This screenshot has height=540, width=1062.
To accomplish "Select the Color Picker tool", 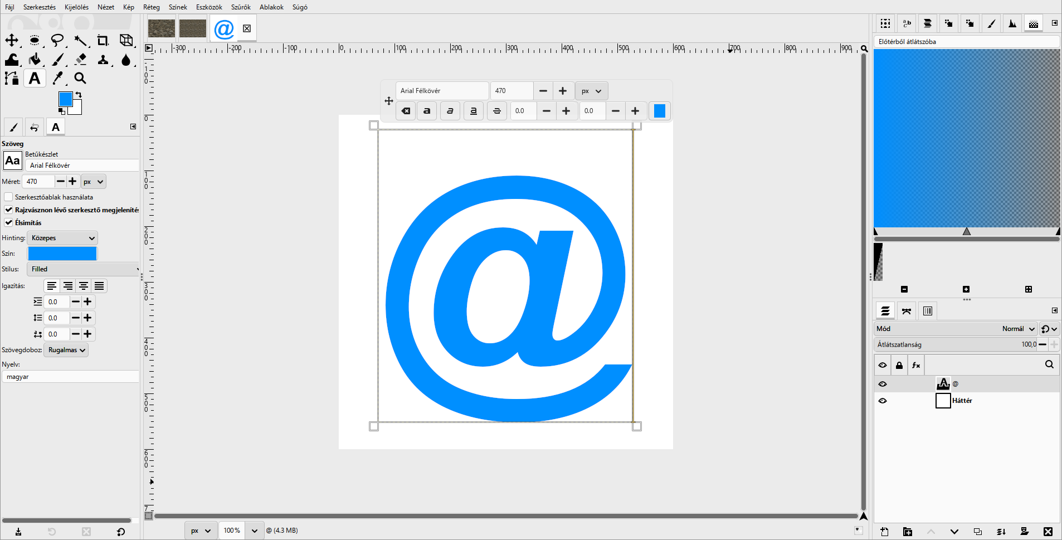I will coord(57,78).
